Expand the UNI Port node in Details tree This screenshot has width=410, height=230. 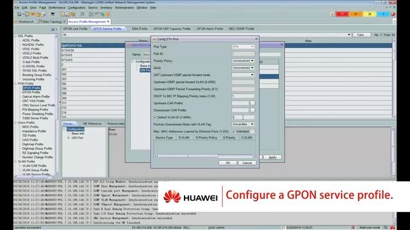(x=69, y=138)
